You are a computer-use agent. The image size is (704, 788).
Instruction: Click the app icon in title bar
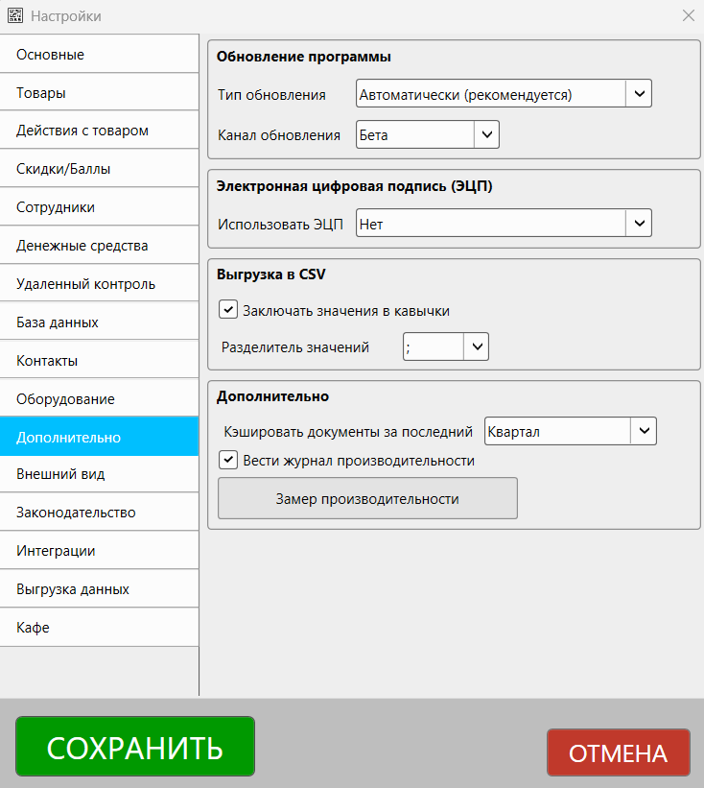[x=15, y=16]
